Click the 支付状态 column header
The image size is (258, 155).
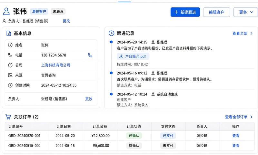pyautogui.click(x=168, y=127)
